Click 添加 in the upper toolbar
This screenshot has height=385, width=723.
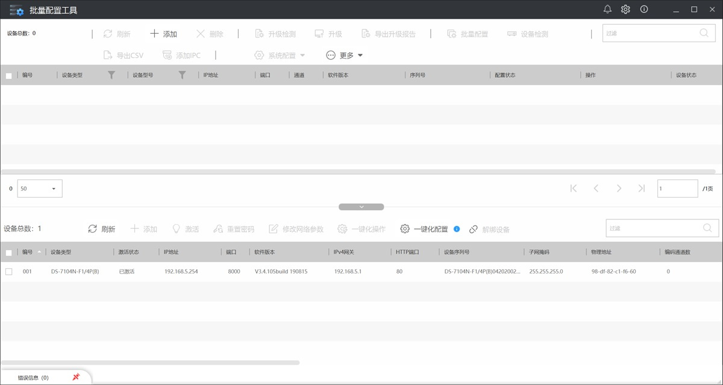[x=163, y=34]
